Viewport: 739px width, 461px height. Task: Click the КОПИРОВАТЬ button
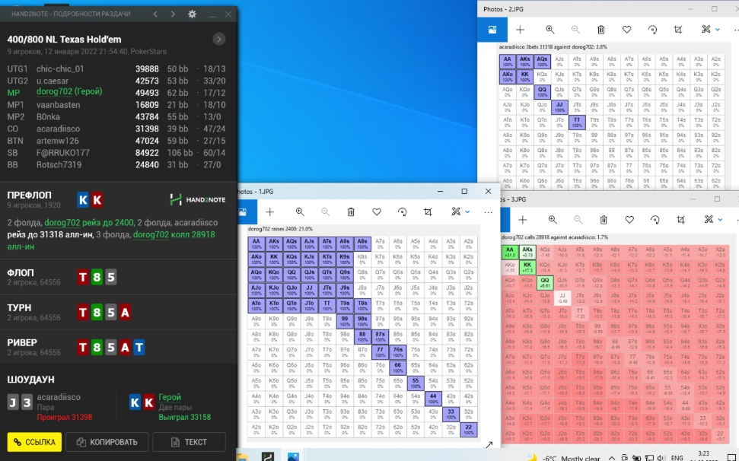107,442
